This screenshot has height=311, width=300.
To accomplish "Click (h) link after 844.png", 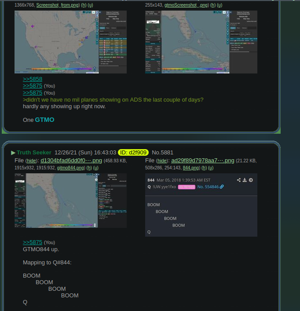I will [204, 168].
